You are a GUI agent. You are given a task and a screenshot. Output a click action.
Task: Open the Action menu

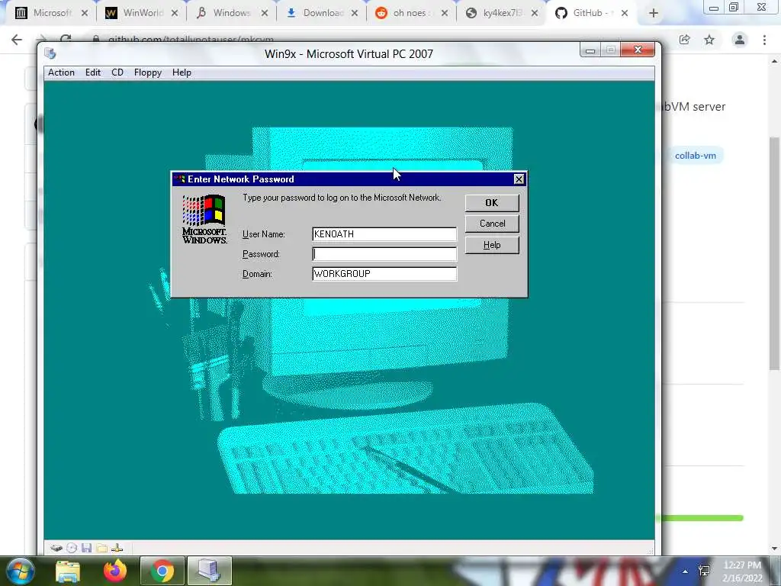61,72
